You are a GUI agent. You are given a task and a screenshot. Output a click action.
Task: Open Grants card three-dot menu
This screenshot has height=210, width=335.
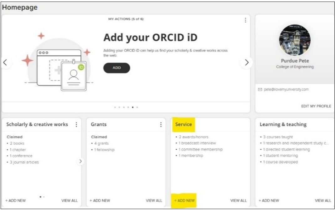(161, 125)
